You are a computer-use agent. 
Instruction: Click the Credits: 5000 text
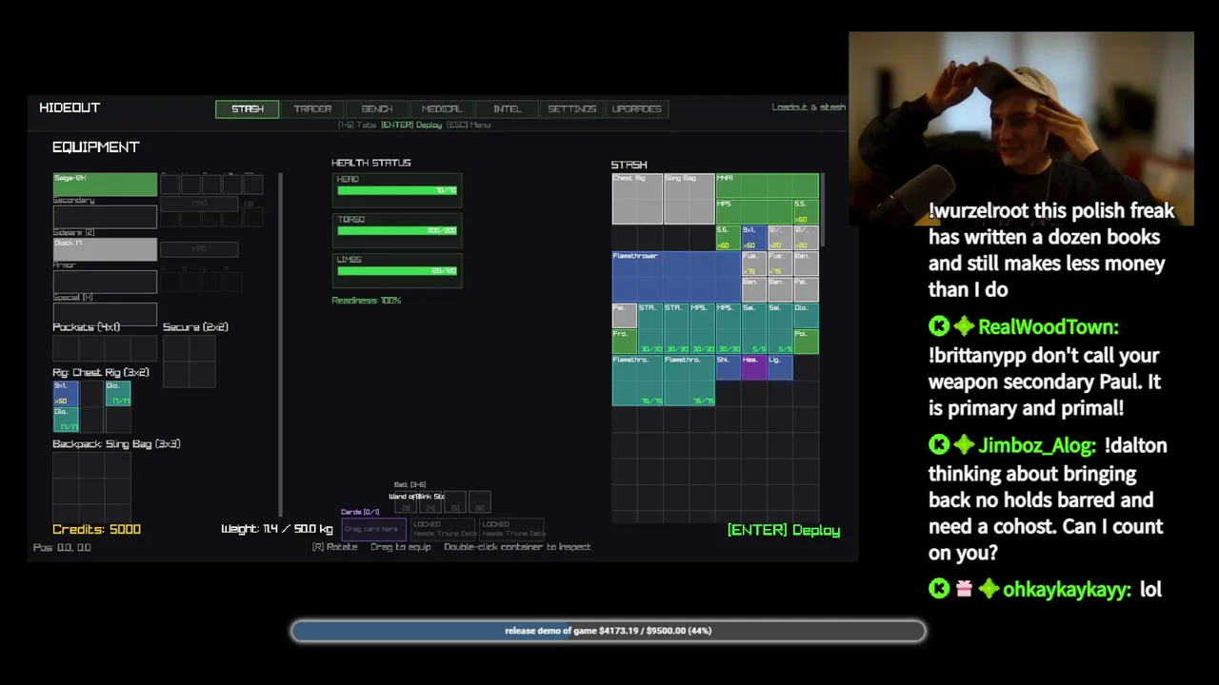96,529
